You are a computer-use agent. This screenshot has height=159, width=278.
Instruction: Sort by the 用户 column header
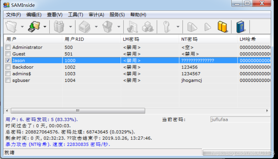pos(33,39)
